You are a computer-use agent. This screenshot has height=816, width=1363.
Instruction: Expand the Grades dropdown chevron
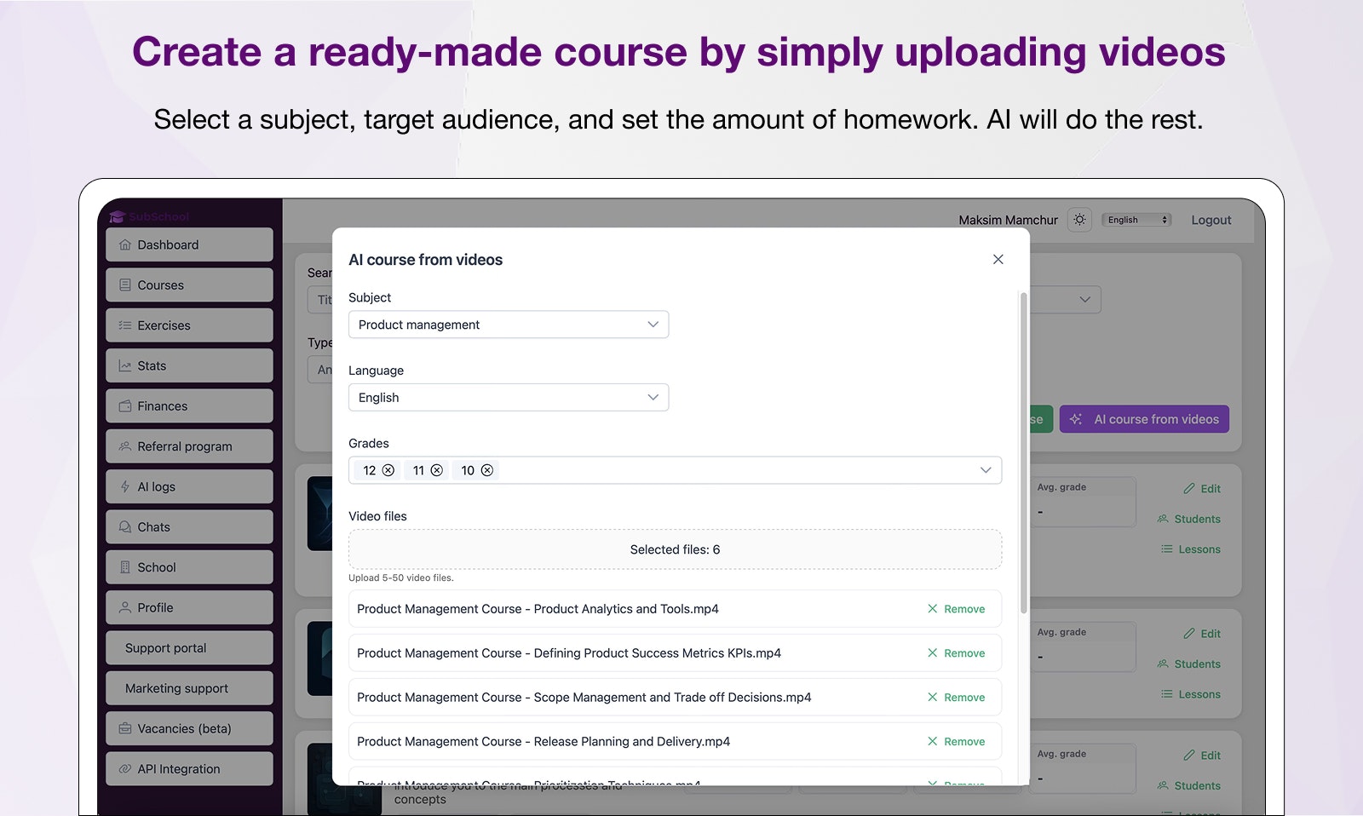point(986,469)
